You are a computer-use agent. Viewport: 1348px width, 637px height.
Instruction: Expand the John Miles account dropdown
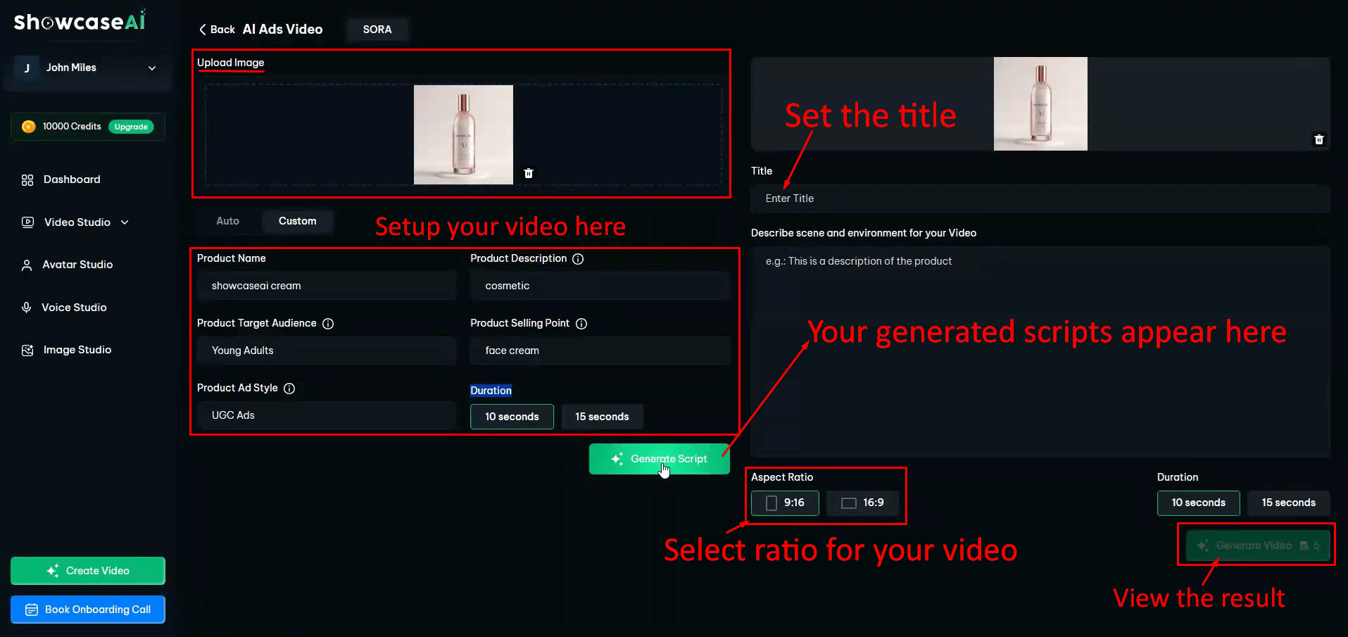(151, 68)
